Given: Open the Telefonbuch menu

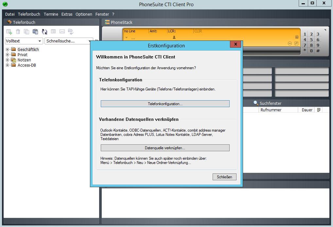Looking at the screenshot, I should click(29, 14).
